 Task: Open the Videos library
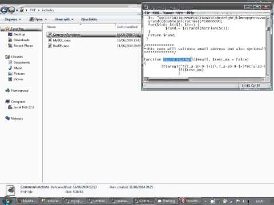18,79
